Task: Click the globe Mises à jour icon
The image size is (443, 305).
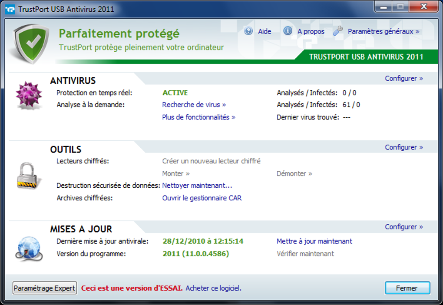Action: pos(29,249)
